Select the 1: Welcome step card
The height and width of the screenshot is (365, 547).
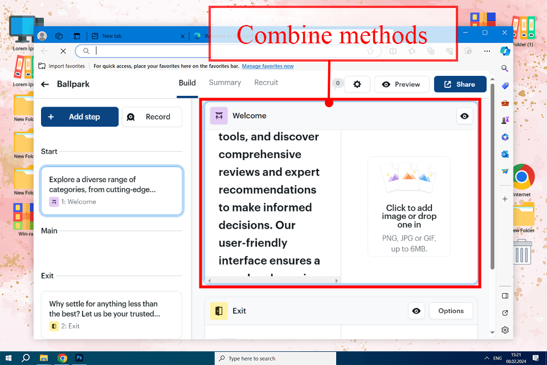click(112, 190)
